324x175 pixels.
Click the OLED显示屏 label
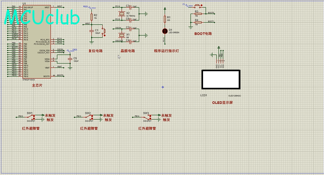222,103
